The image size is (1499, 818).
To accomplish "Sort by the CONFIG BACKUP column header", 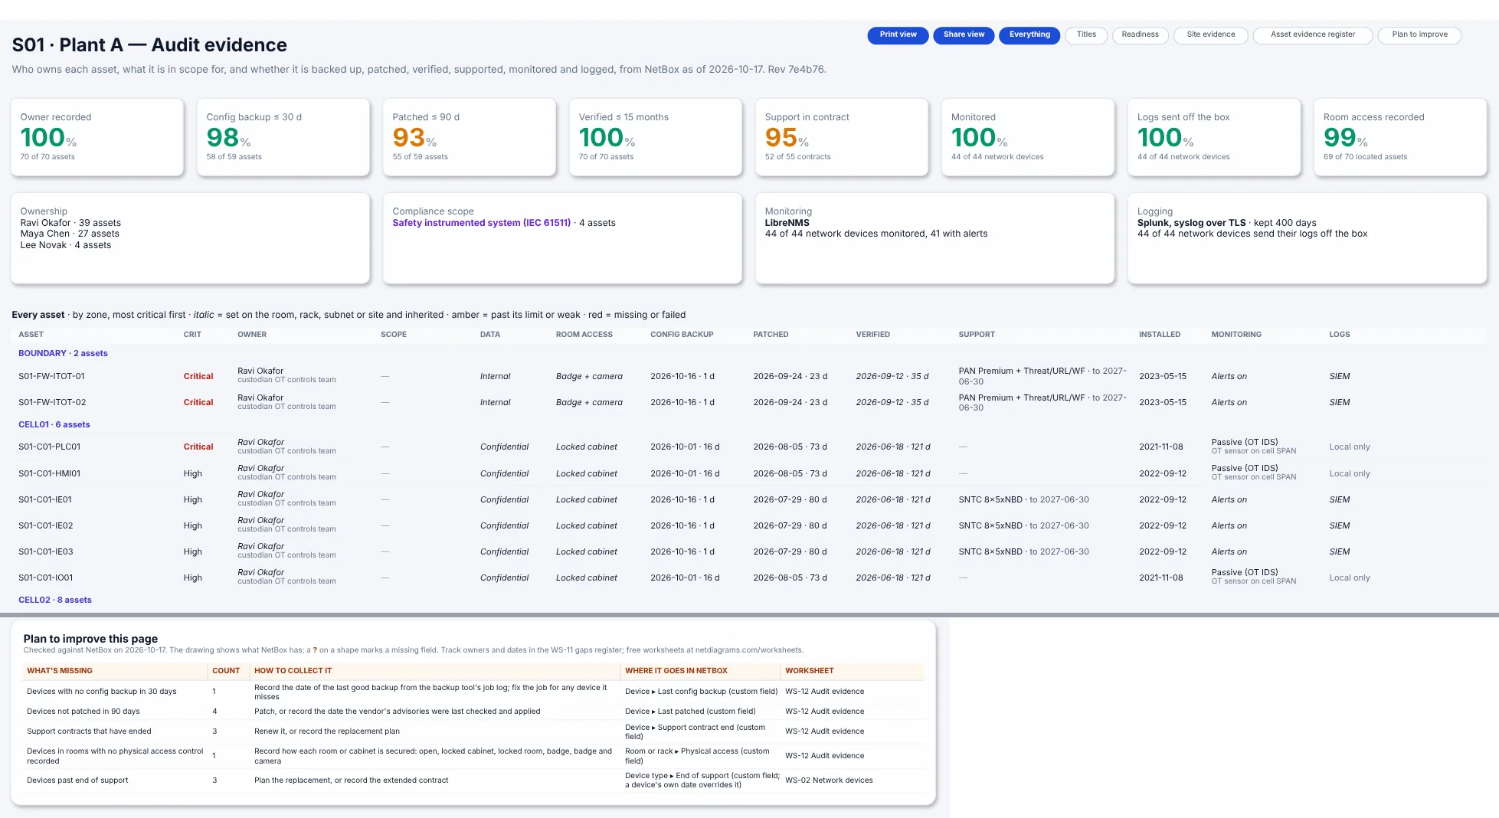I will coord(682,335).
